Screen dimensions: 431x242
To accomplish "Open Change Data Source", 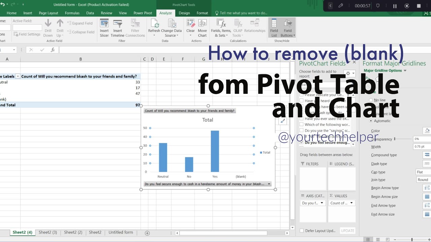I will point(171,28).
